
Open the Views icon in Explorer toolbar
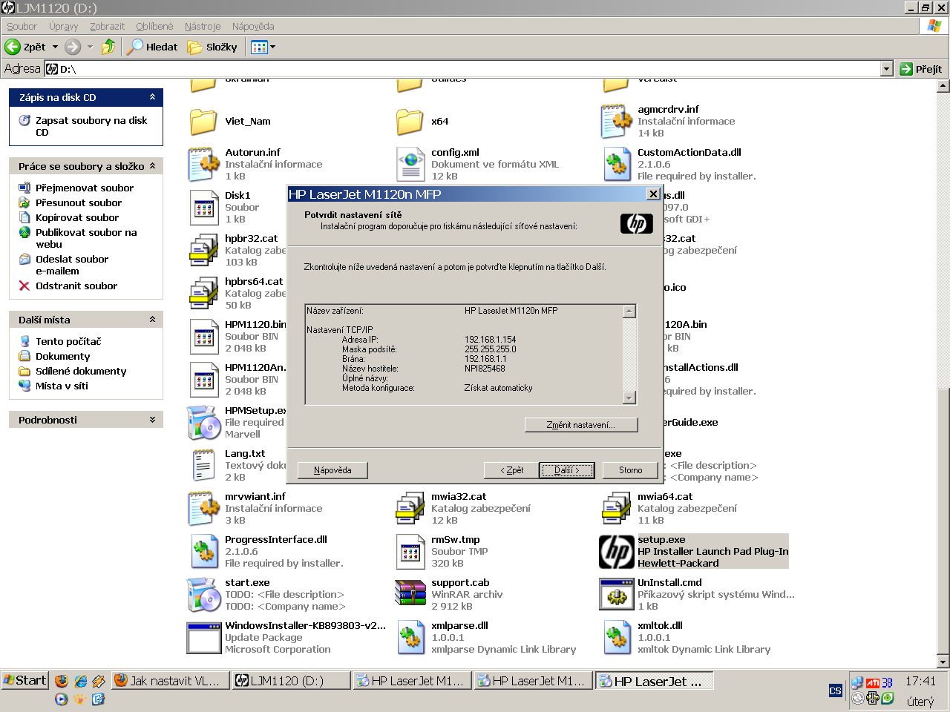tap(259, 47)
